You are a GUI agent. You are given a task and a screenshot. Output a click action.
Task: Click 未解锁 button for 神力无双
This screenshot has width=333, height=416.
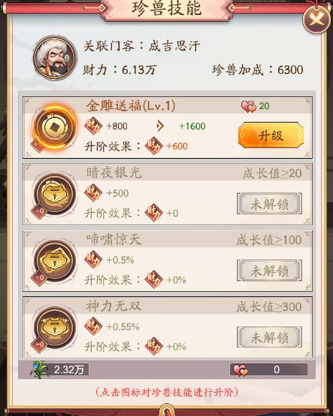pyautogui.click(x=269, y=337)
